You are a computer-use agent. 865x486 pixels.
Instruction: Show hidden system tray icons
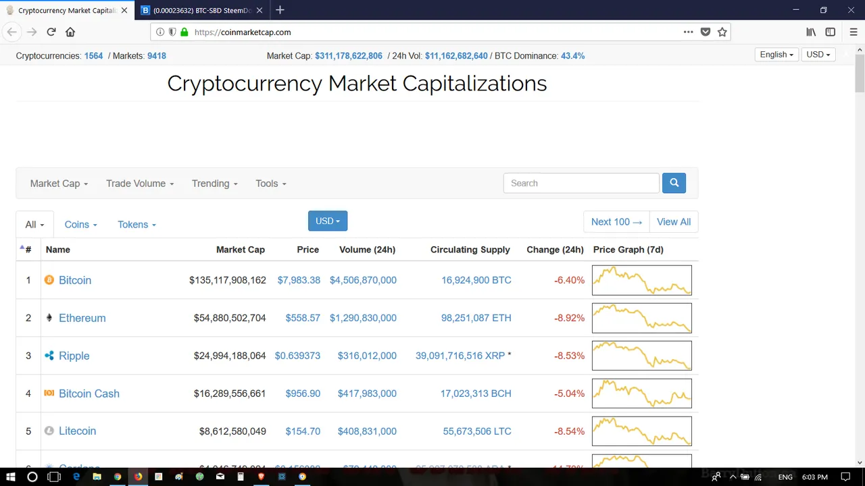pyautogui.click(x=733, y=477)
